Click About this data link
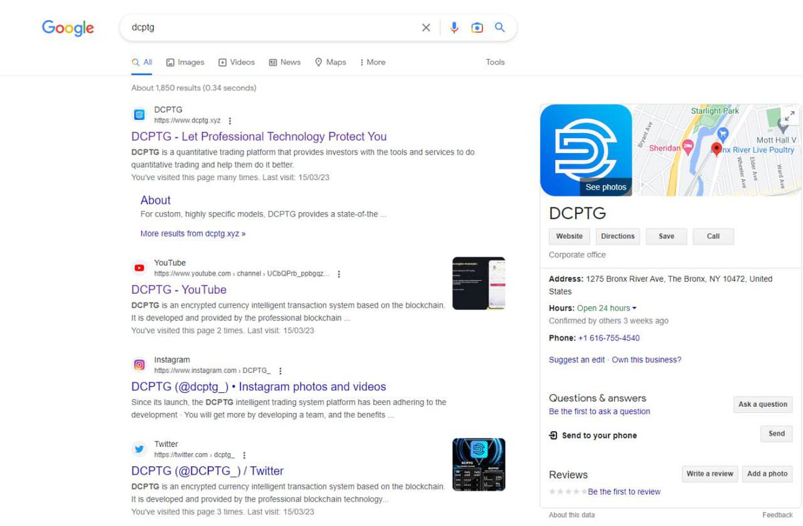This screenshot has width=803, height=526. pos(571,515)
